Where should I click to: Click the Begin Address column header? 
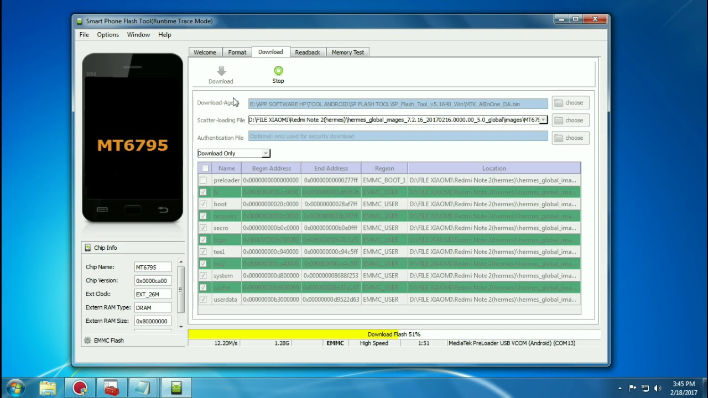pos(271,168)
